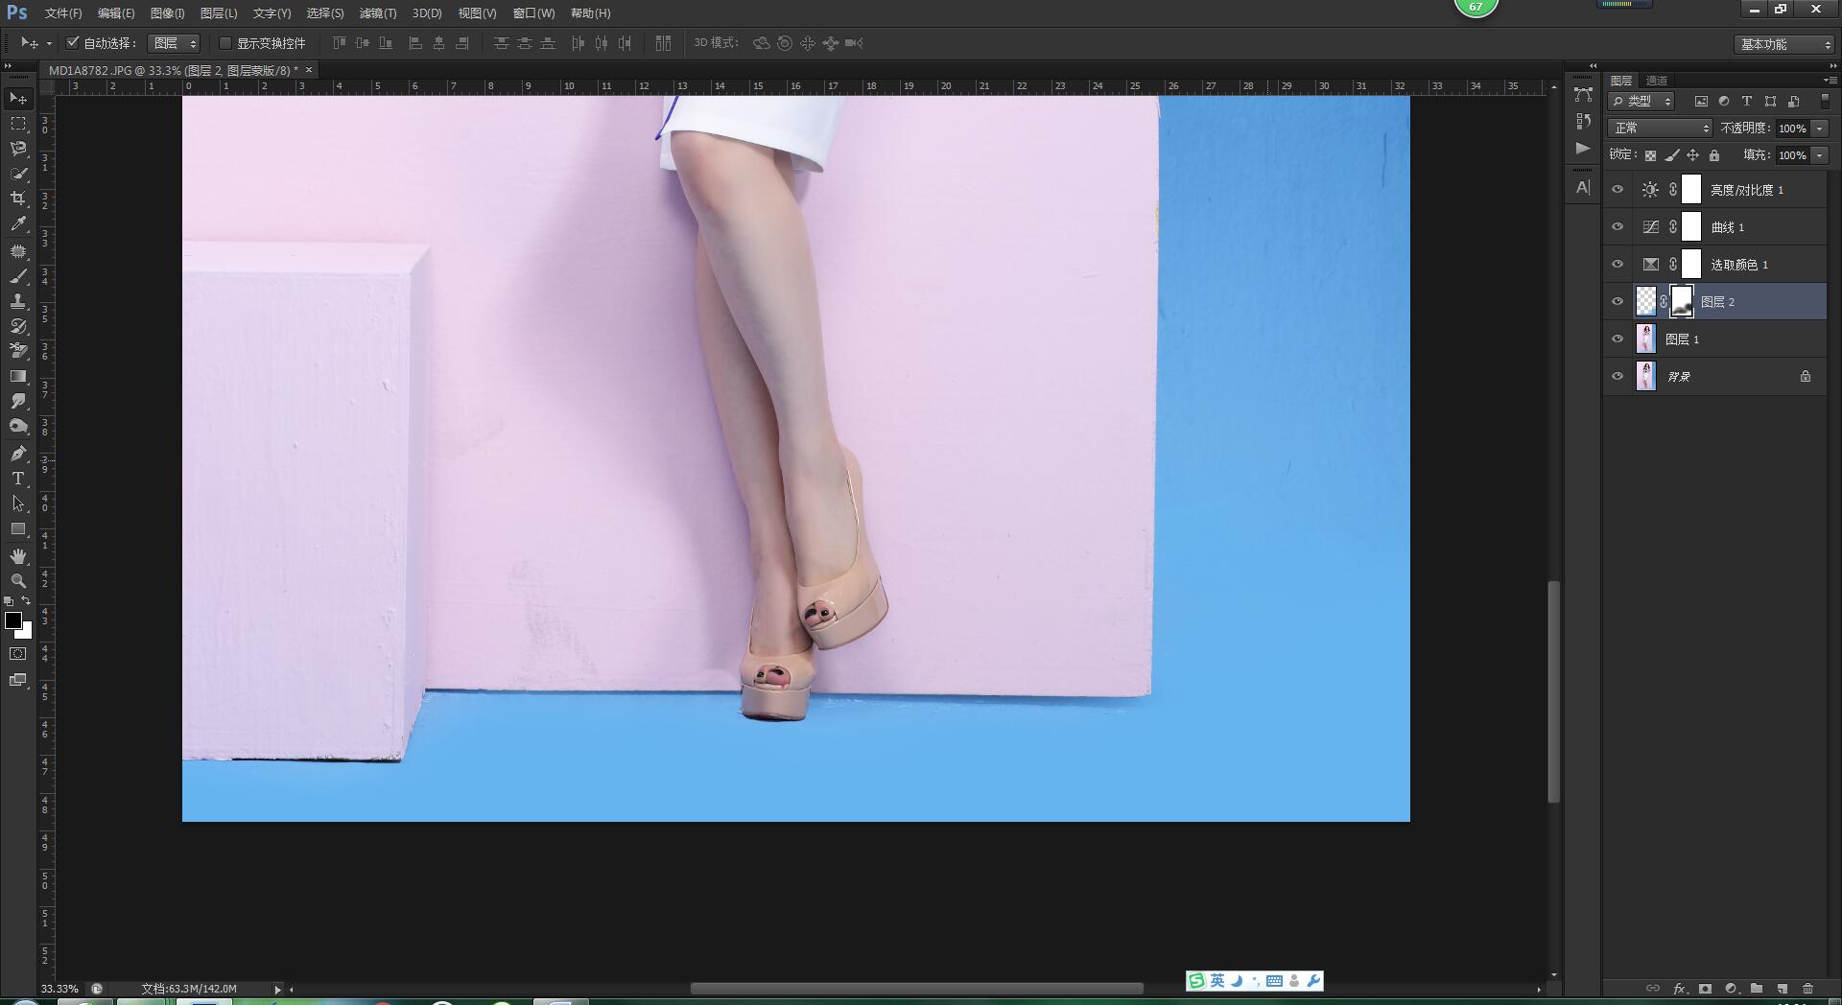Create a new layer

1783,988
